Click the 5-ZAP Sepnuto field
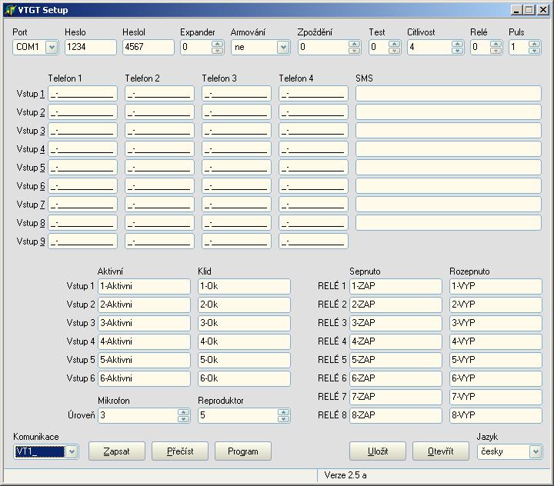The image size is (554, 486). pos(395,360)
